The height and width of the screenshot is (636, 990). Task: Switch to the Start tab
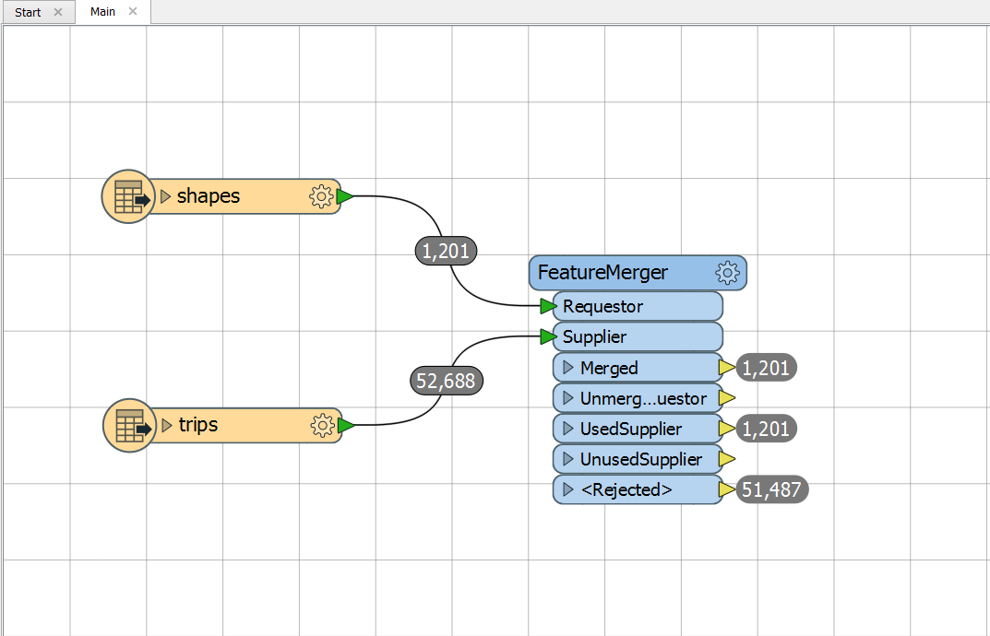[28, 12]
